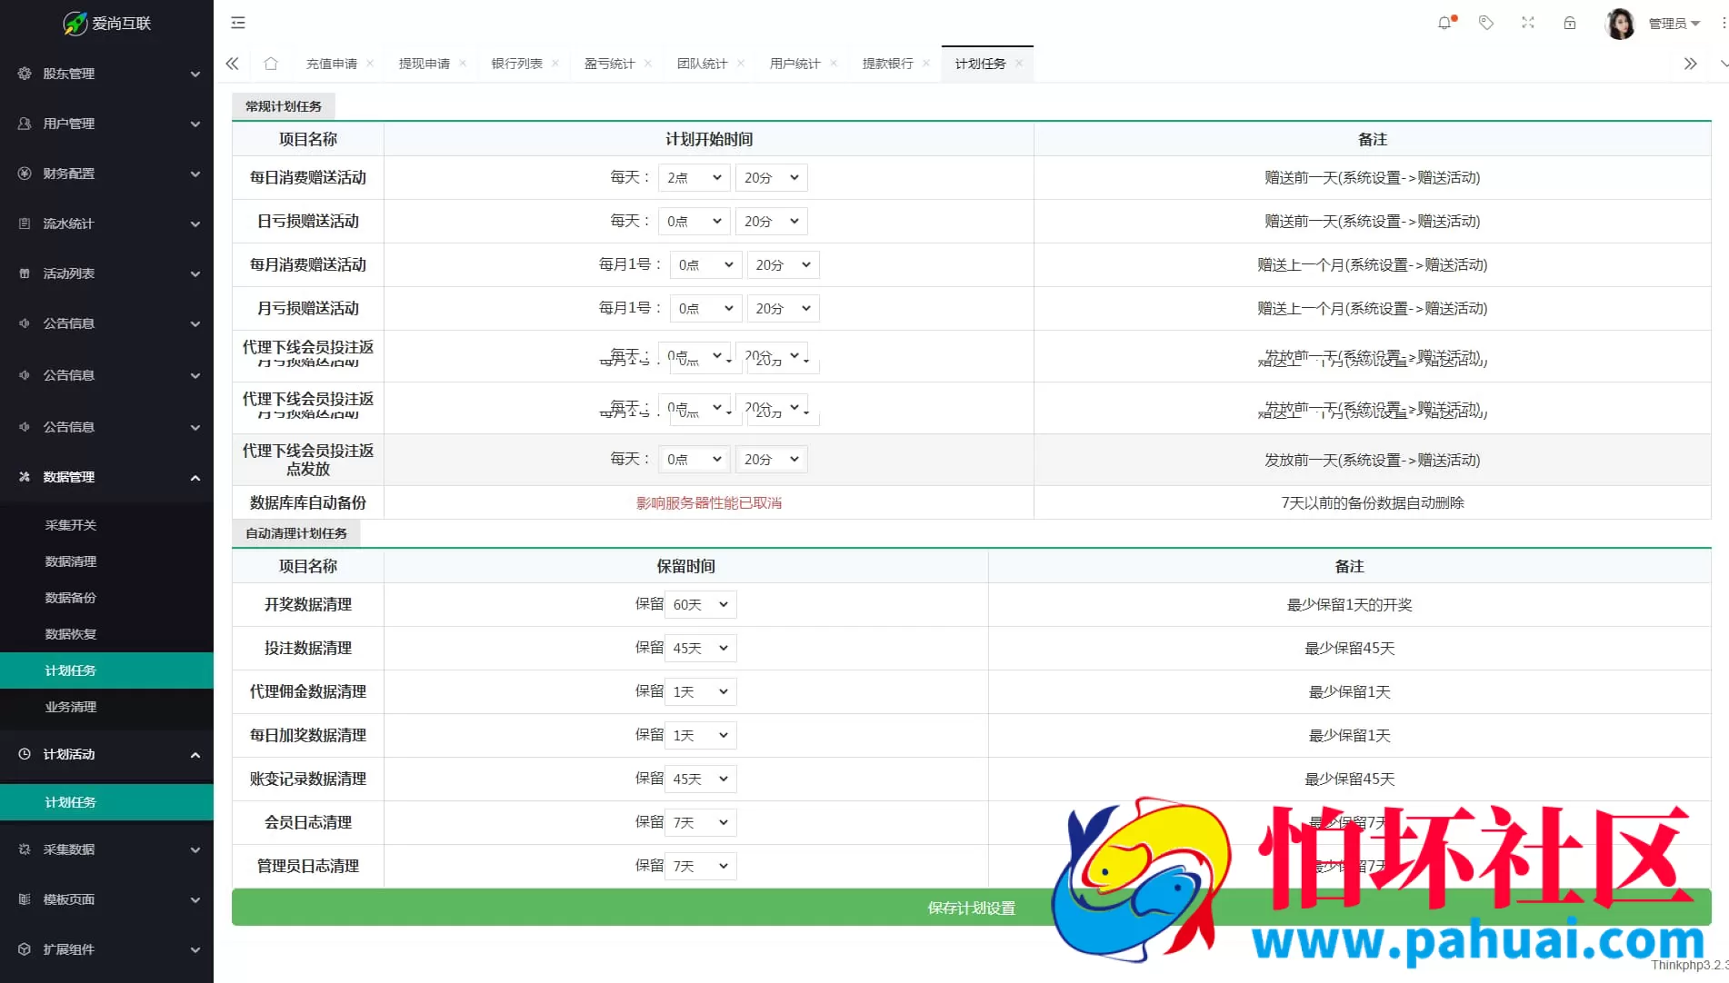Click the green 保存计划设置 button
This screenshot has width=1729, height=983.
(971, 907)
